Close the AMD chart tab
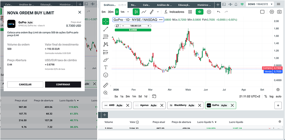 (128, 105)
